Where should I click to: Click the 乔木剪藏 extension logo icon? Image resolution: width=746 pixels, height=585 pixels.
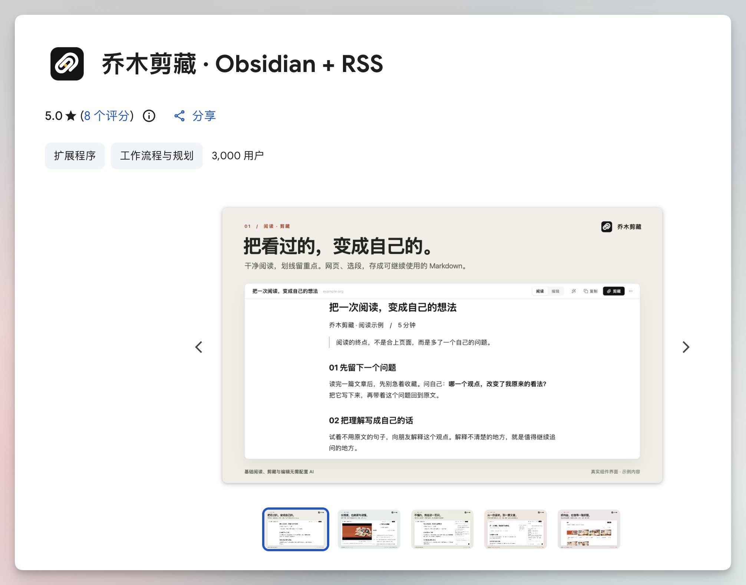pos(67,64)
